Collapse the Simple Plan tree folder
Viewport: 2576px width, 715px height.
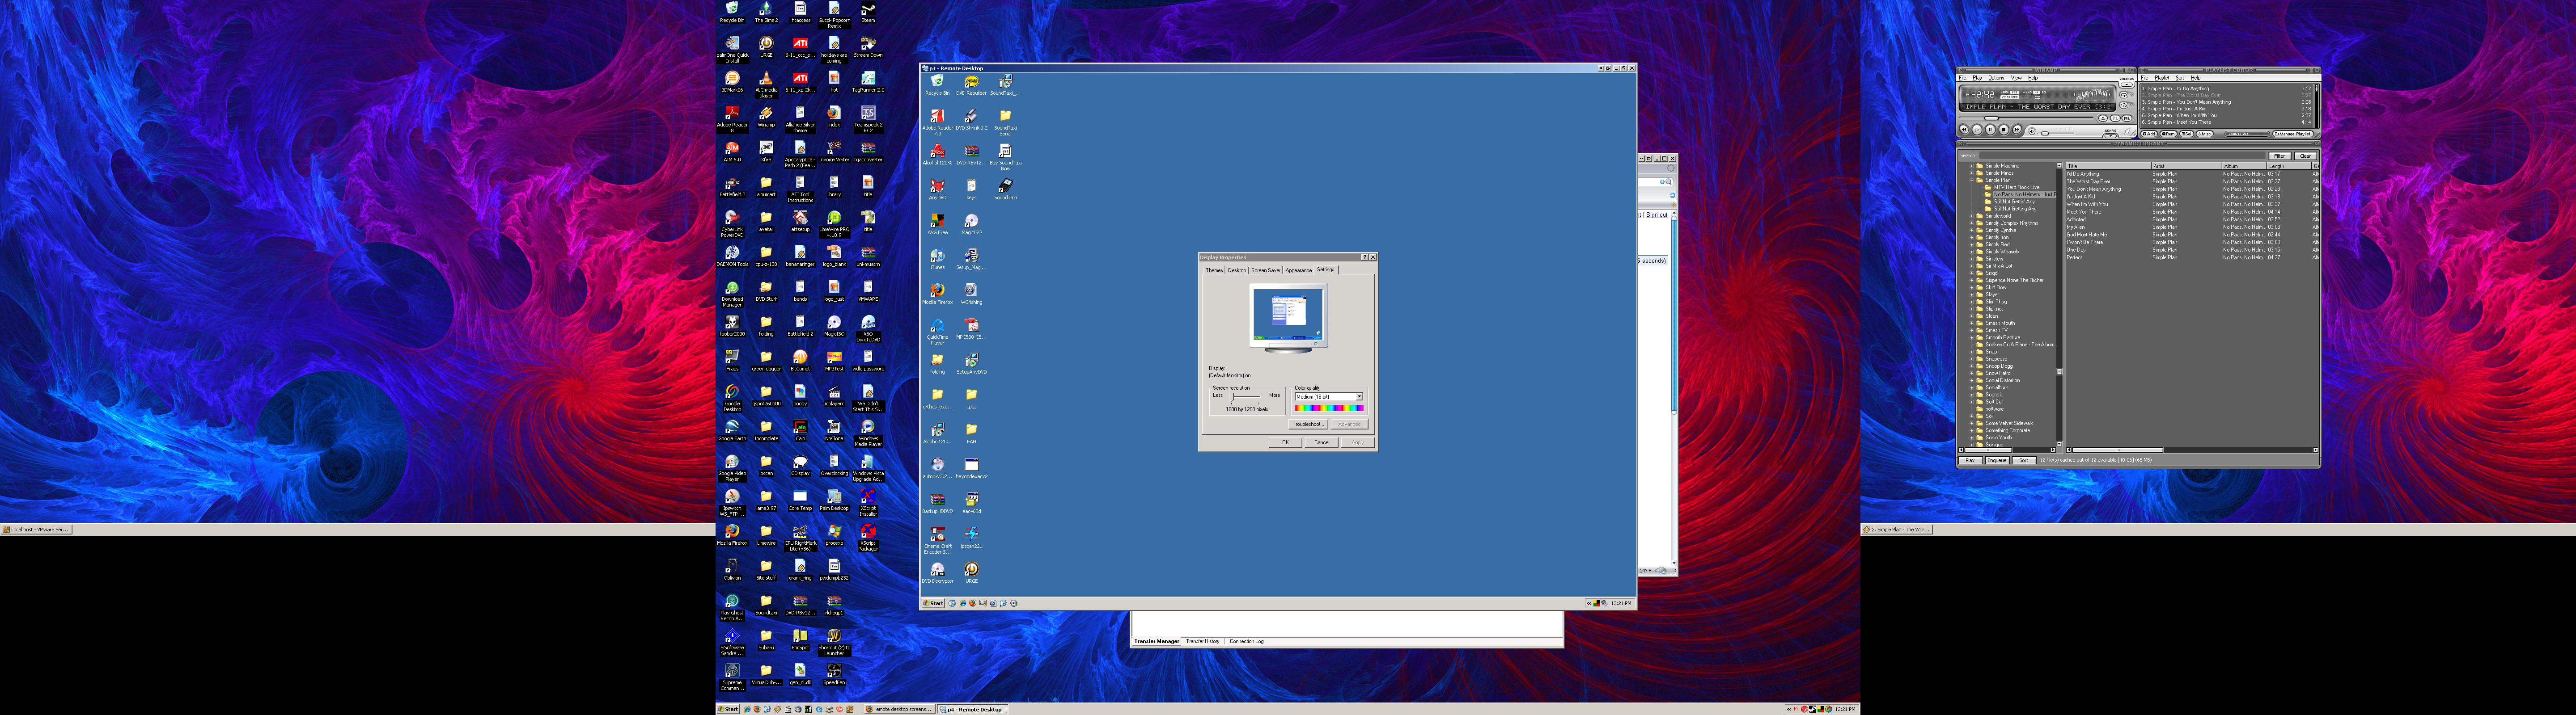(1972, 181)
